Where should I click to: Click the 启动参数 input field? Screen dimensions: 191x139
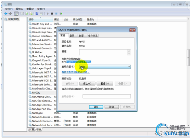pyautogui.click(x=106, y=96)
